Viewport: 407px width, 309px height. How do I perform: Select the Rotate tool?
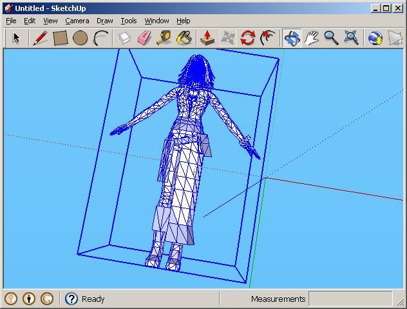point(247,38)
